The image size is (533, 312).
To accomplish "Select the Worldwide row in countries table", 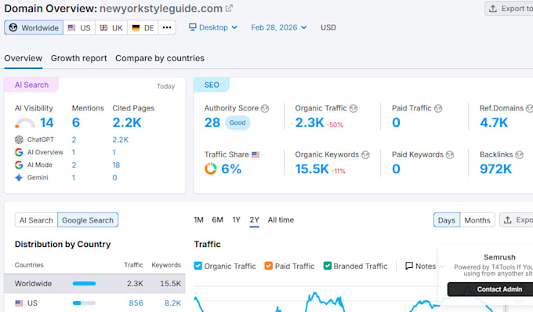I will click(95, 284).
